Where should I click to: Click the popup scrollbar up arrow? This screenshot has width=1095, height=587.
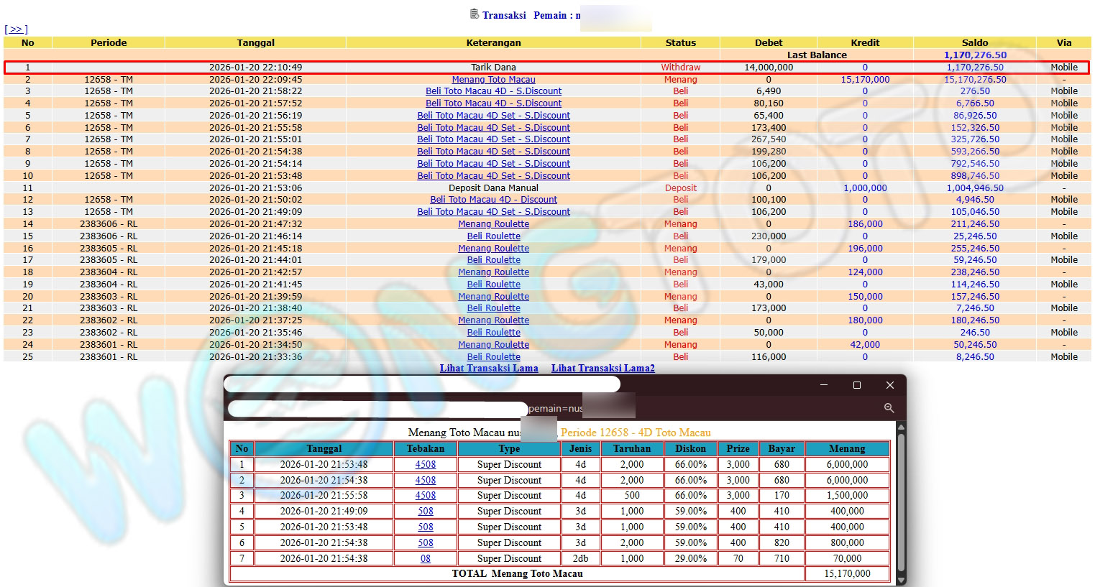tap(901, 429)
